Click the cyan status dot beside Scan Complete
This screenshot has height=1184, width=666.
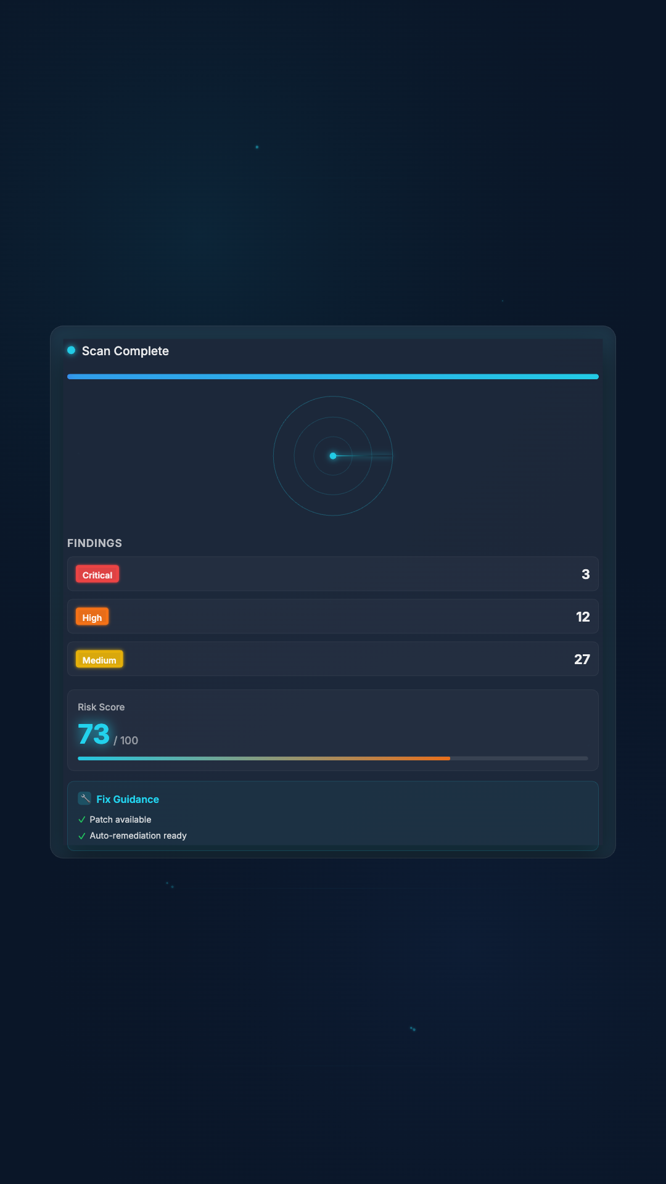[x=71, y=350]
